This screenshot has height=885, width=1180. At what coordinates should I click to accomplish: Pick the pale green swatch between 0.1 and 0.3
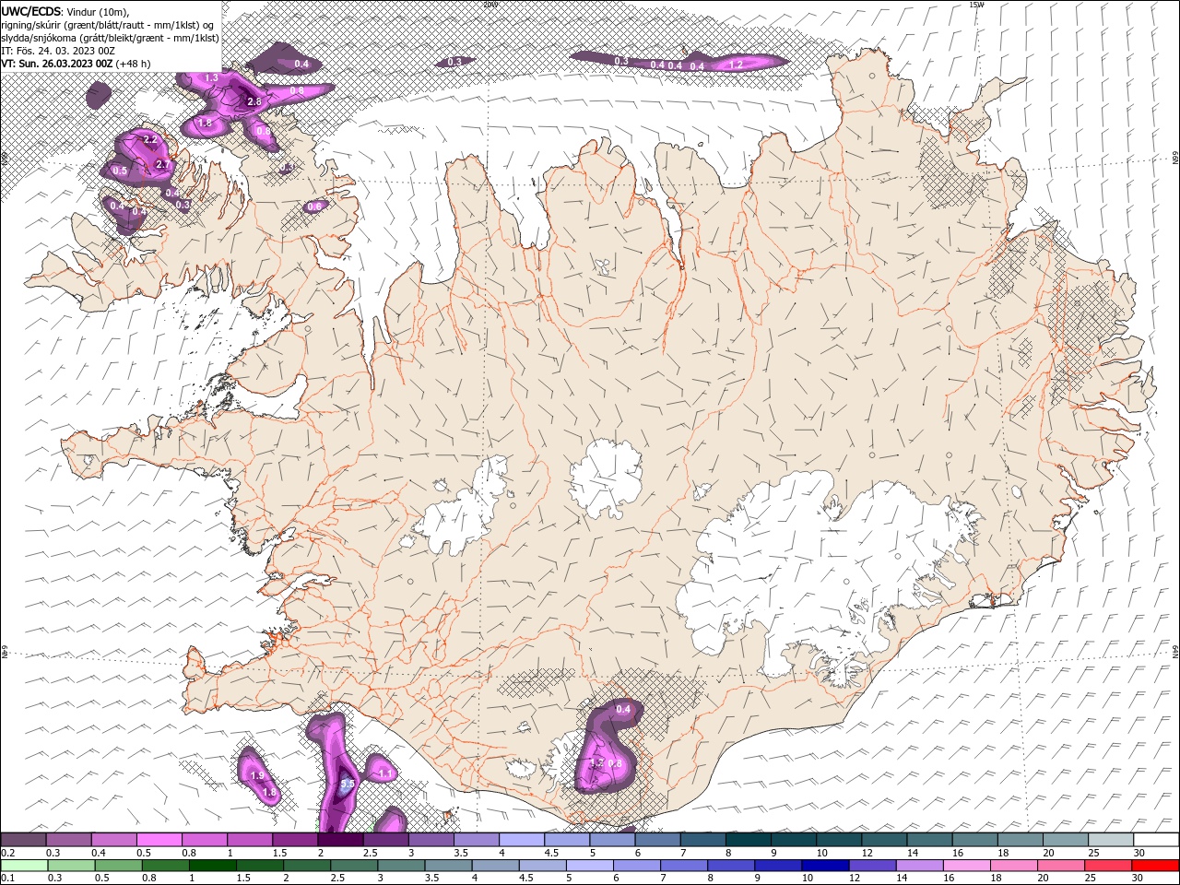24,866
